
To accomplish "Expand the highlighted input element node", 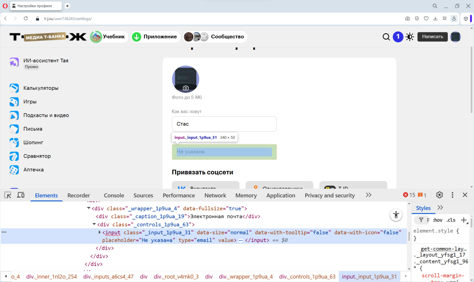I will pos(99,232).
